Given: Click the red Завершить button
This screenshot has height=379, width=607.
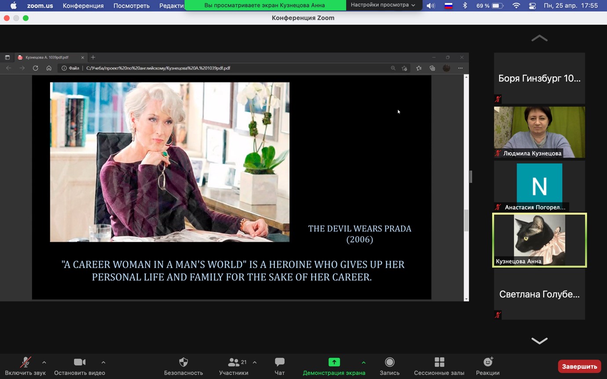Looking at the screenshot, I should click(579, 366).
